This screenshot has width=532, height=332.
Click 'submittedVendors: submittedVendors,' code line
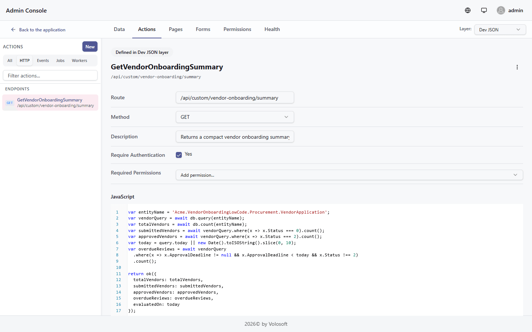pyautogui.click(x=178, y=286)
